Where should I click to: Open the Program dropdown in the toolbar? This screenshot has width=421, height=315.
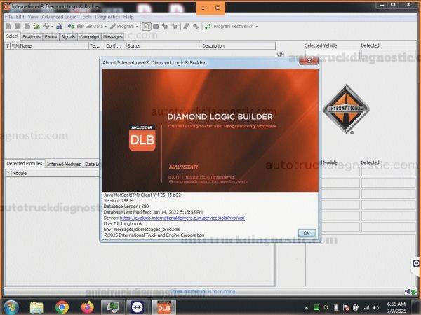click(125, 26)
